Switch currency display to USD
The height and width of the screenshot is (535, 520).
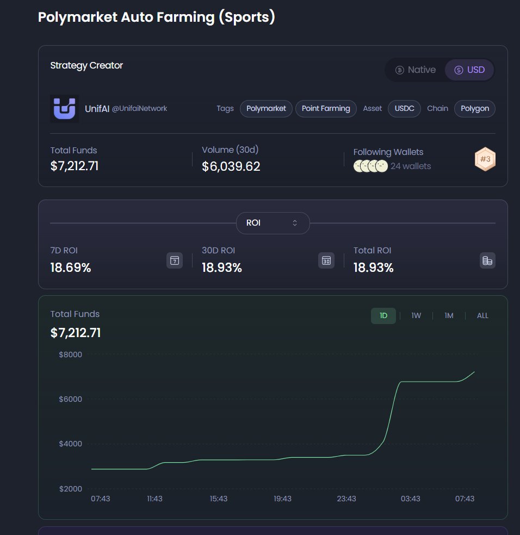(x=469, y=70)
